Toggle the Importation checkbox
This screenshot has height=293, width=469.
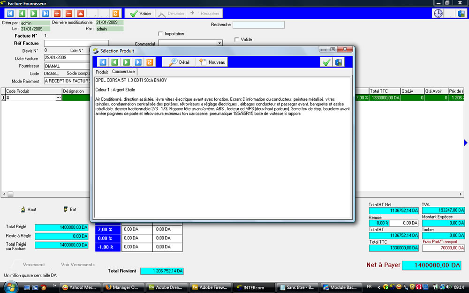(160, 33)
